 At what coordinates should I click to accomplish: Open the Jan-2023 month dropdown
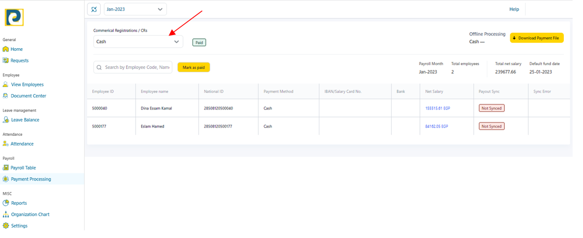[135, 9]
